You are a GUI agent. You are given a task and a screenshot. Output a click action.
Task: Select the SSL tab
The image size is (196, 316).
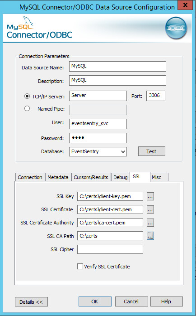point(140,176)
